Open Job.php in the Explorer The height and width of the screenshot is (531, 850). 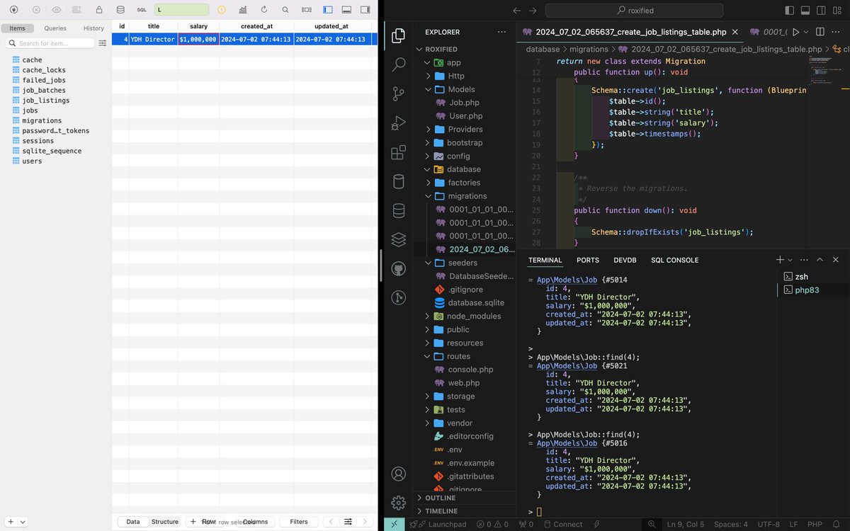[x=464, y=103]
